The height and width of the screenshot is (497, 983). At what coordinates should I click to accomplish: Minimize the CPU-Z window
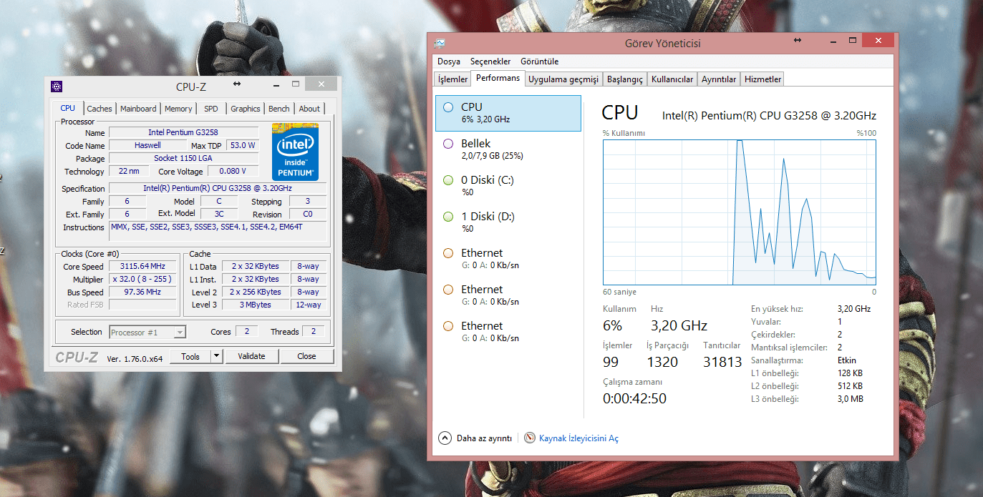276,85
